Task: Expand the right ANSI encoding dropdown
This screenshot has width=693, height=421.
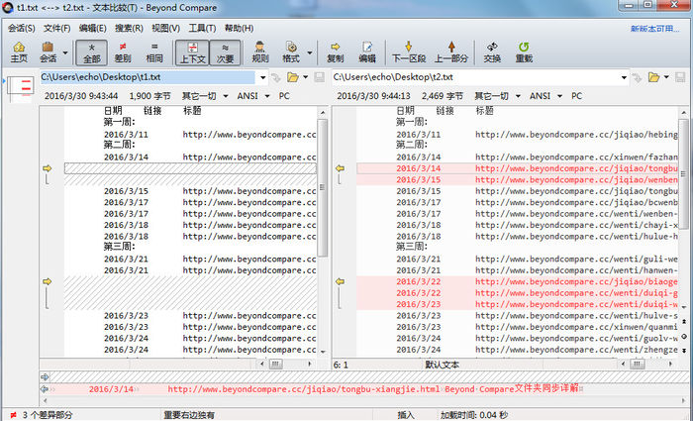Action: tap(559, 96)
